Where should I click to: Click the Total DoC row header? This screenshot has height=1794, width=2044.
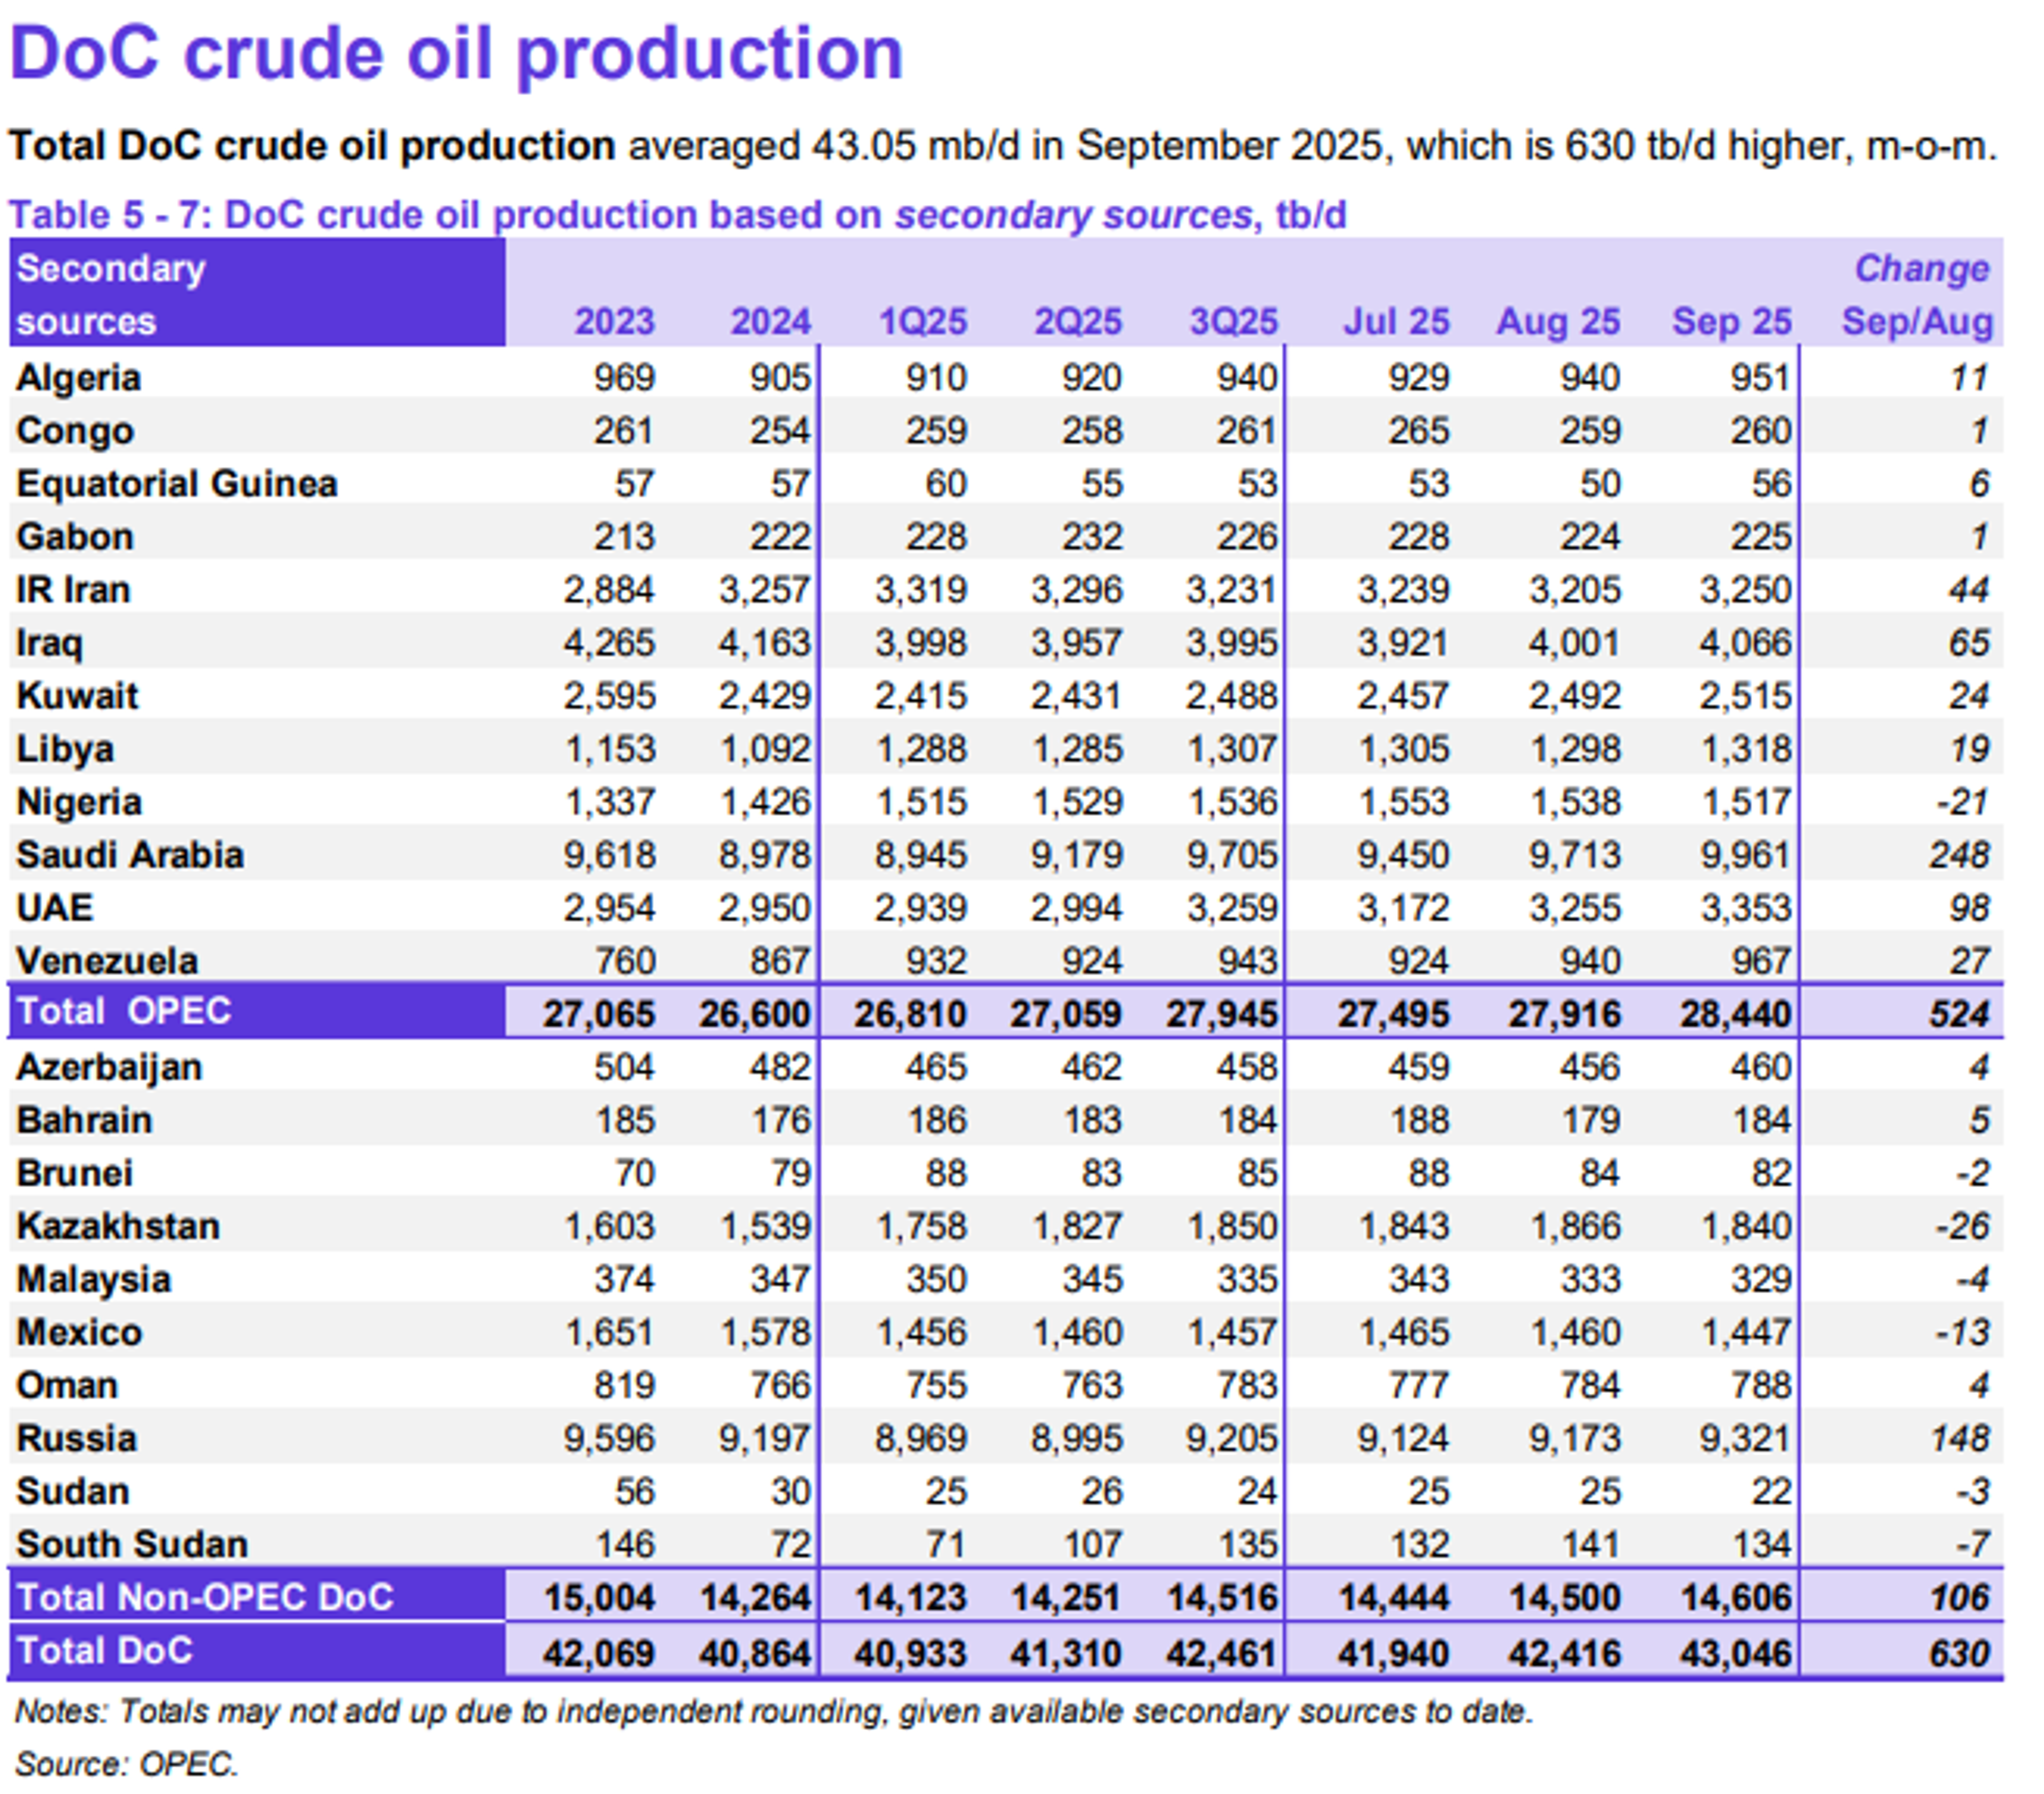[x=105, y=1650]
